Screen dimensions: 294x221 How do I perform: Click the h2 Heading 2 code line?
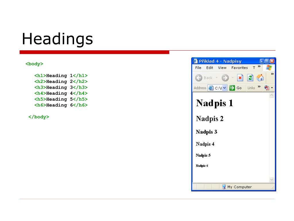(61, 81)
